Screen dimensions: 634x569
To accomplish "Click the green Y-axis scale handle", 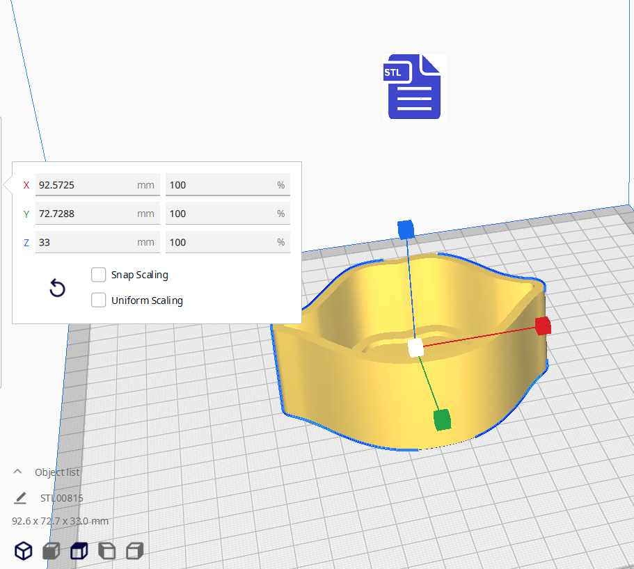I will click(x=442, y=419).
